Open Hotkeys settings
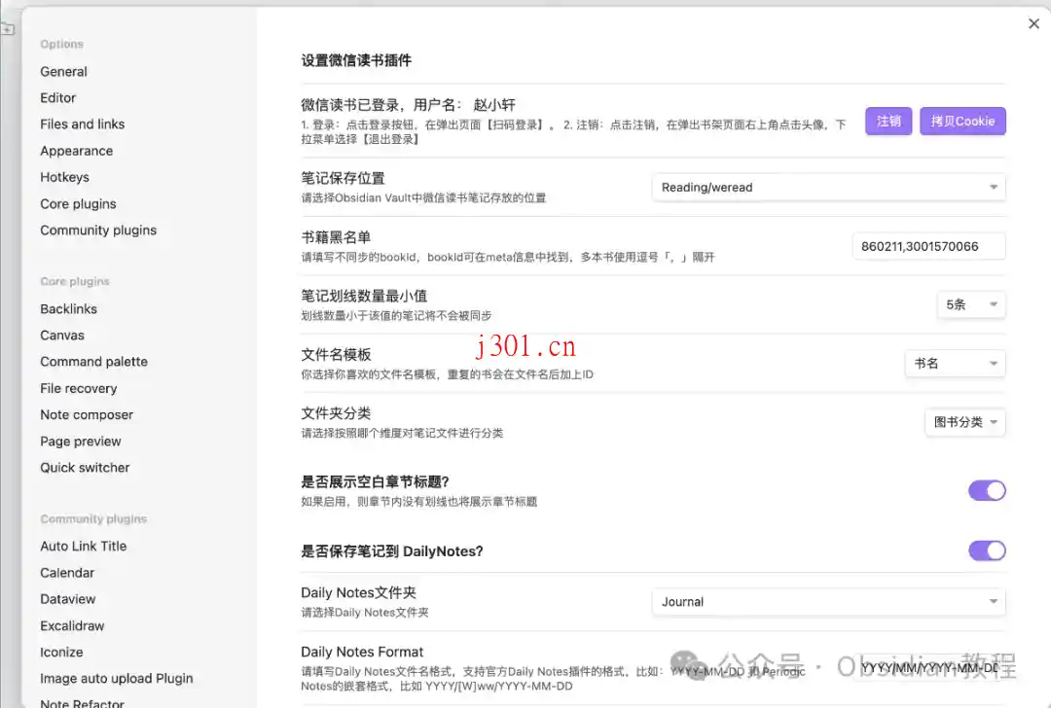This screenshot has height=708, width=1051. coord(64,177)
